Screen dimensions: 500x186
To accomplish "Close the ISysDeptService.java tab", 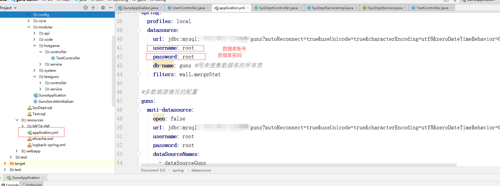I will point(405,8).
